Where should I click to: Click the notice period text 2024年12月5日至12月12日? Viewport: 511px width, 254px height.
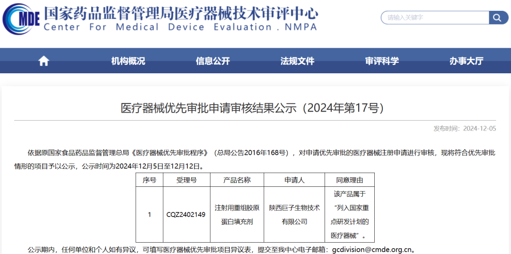(x=157, y=167)
